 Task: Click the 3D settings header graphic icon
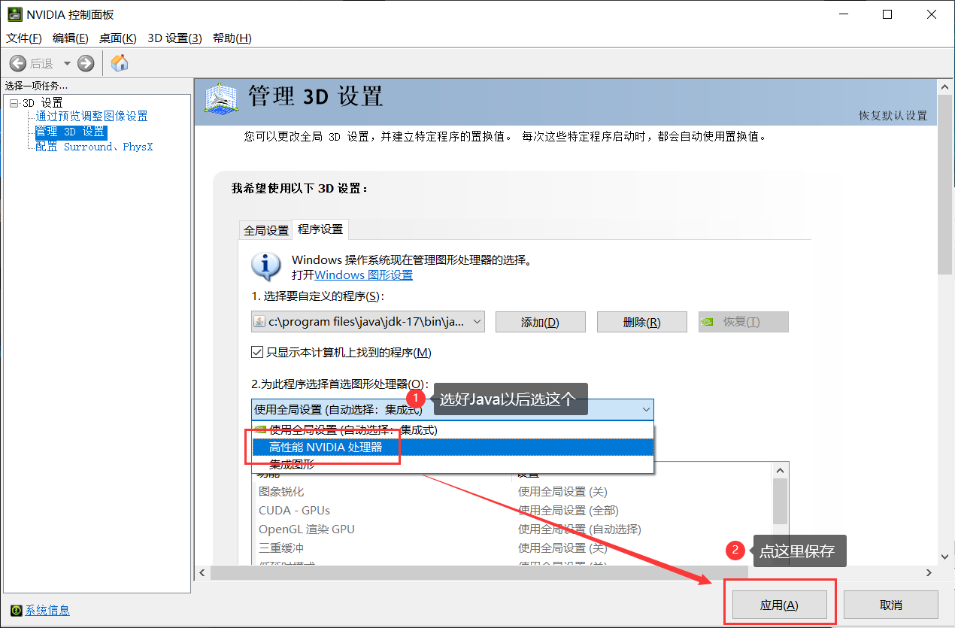(x=222, y=99)
